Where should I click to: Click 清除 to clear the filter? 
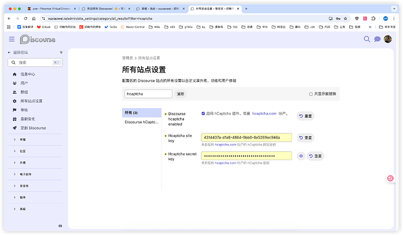tap(180, 94)
